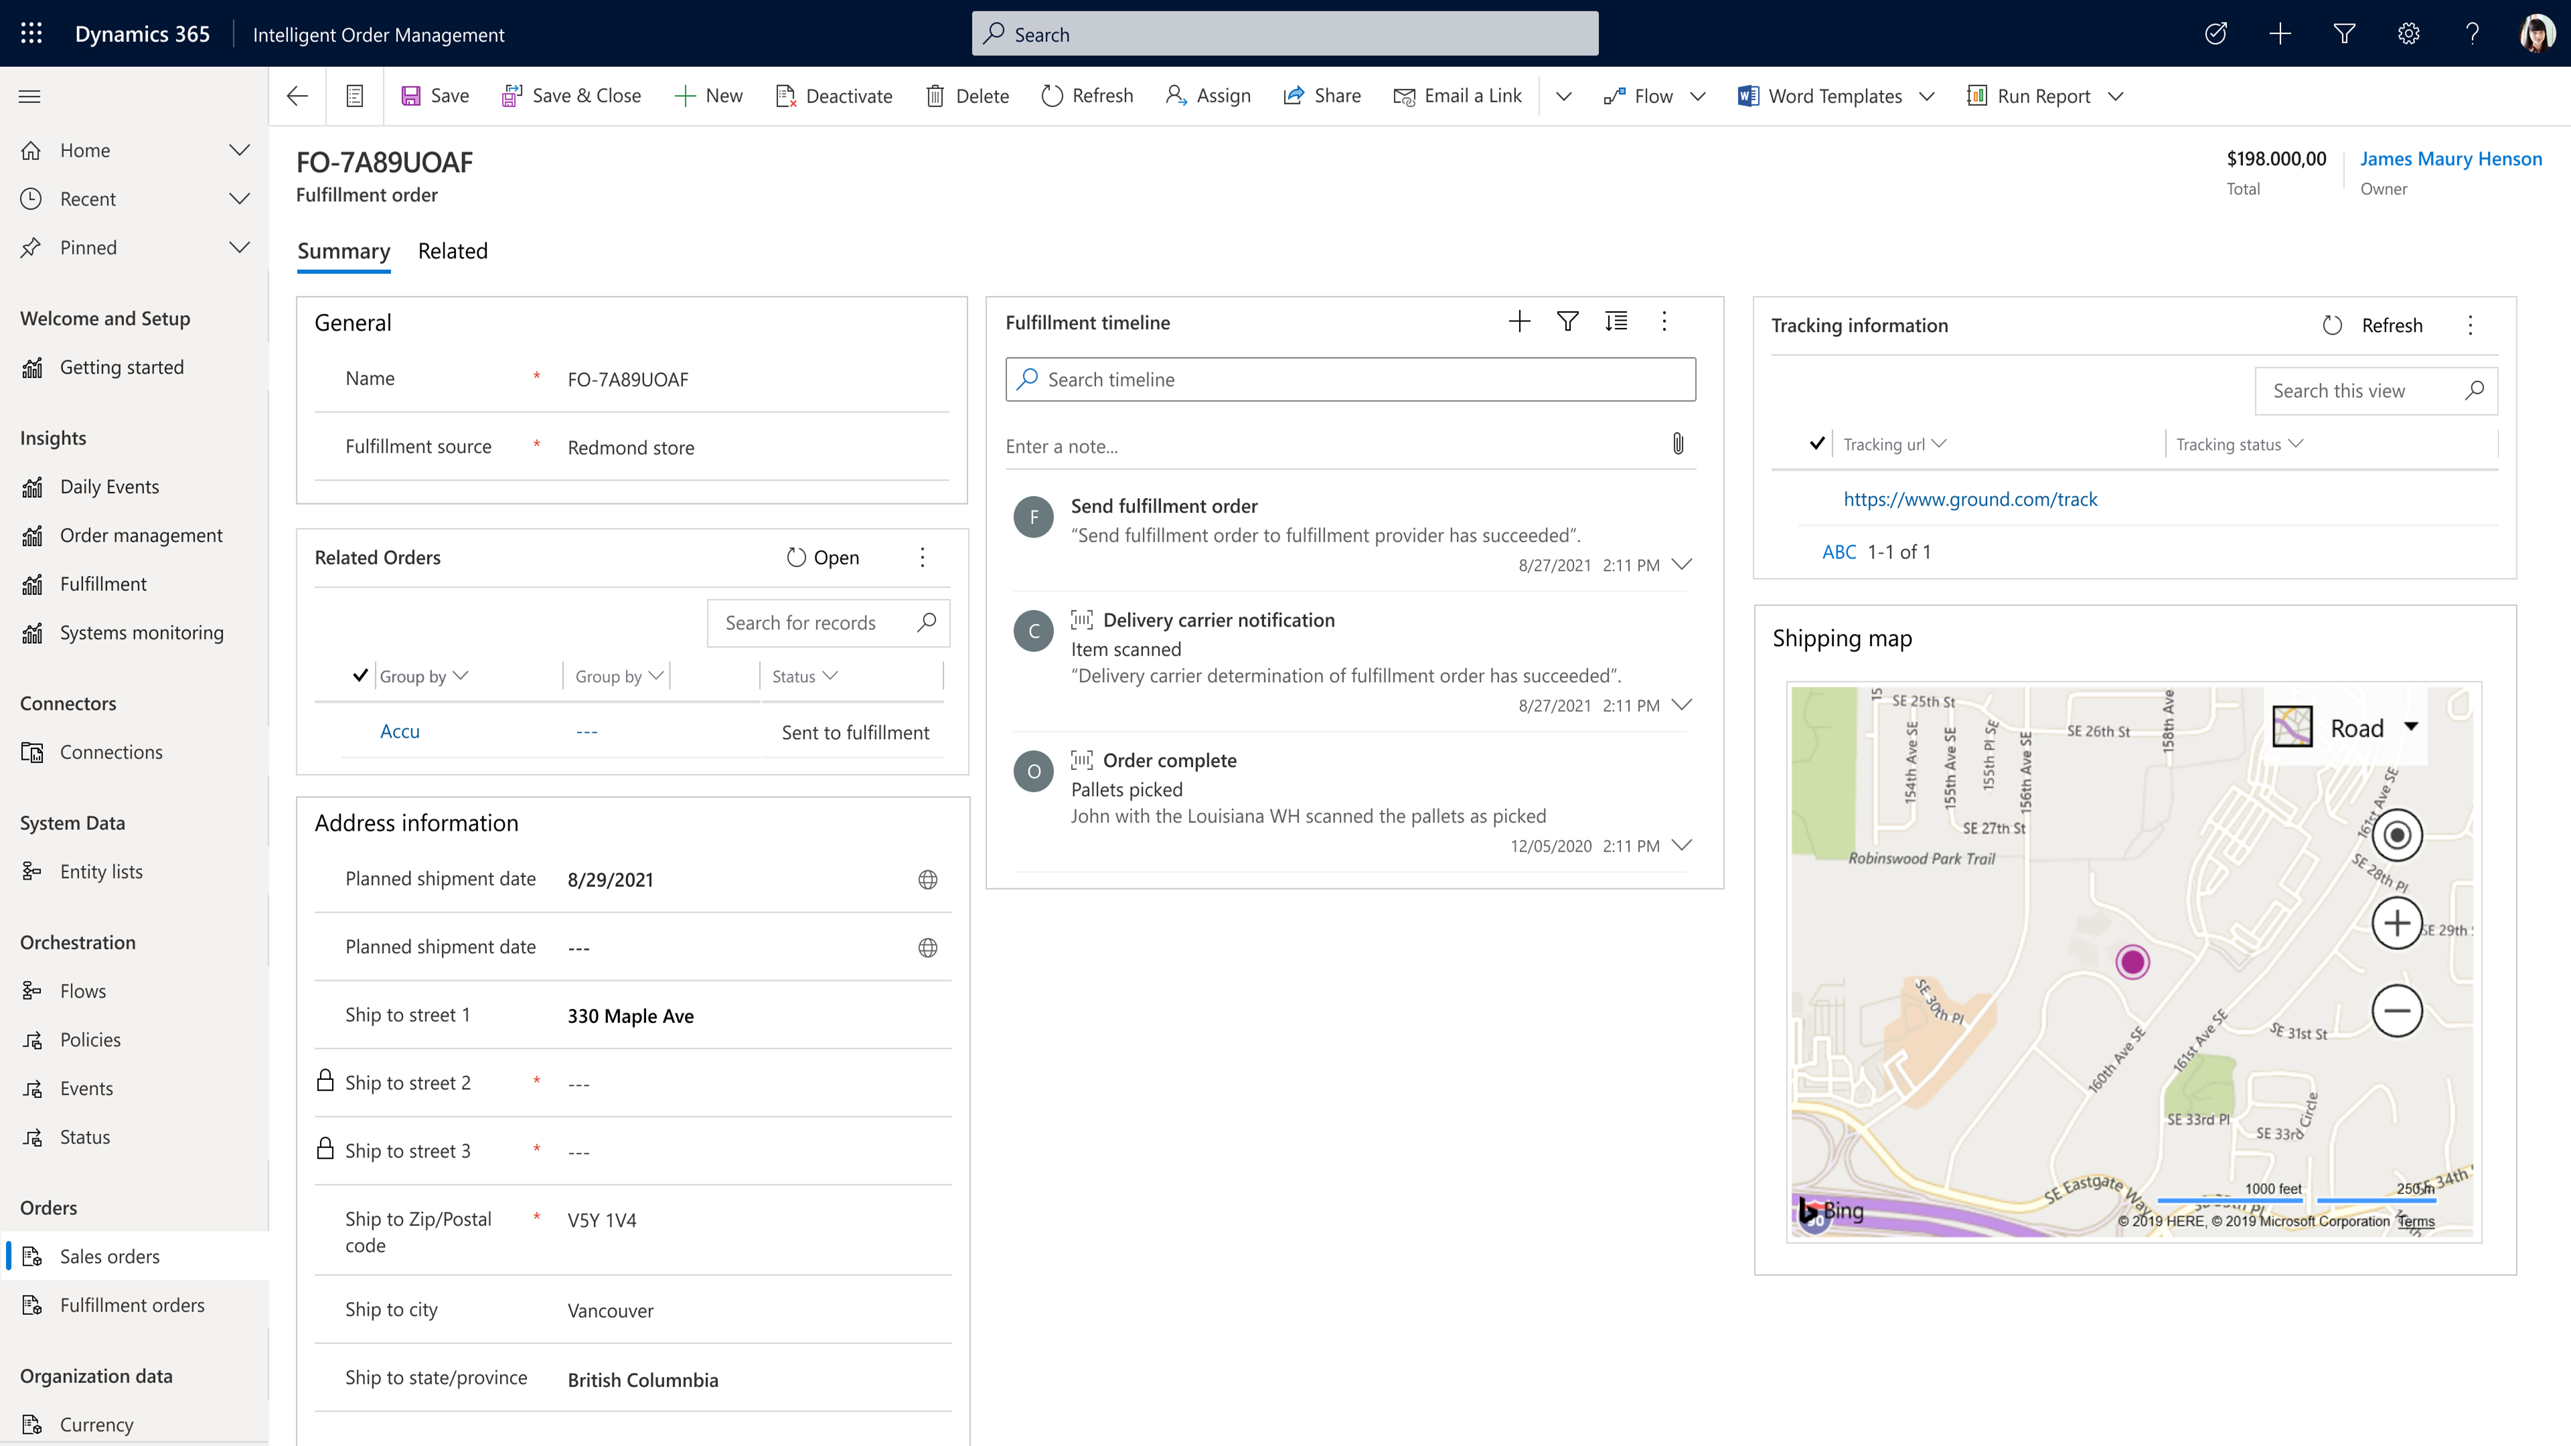Assign the order to another user
This screenshot has width=2571, height=1446.
coord(1208,95)
